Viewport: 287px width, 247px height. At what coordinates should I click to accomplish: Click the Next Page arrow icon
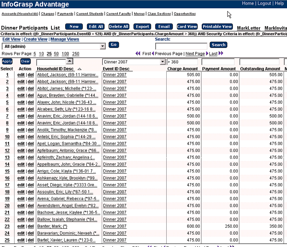[207, 53]
